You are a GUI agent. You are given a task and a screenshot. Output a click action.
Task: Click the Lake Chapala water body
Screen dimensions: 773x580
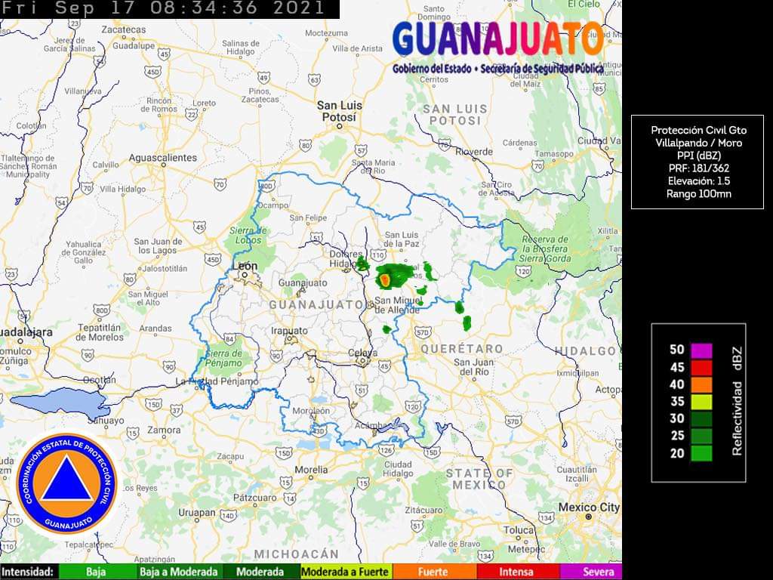[x=59, y=402]
